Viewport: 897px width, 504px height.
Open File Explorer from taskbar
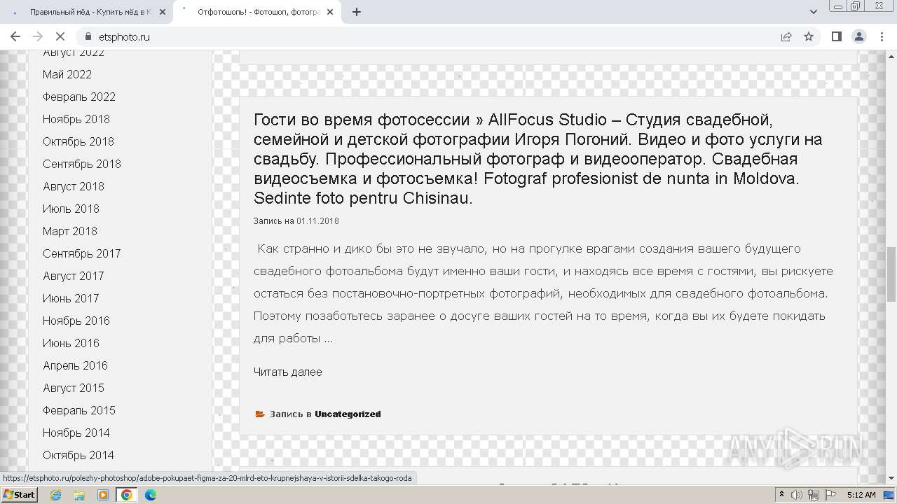click(79, 495)
